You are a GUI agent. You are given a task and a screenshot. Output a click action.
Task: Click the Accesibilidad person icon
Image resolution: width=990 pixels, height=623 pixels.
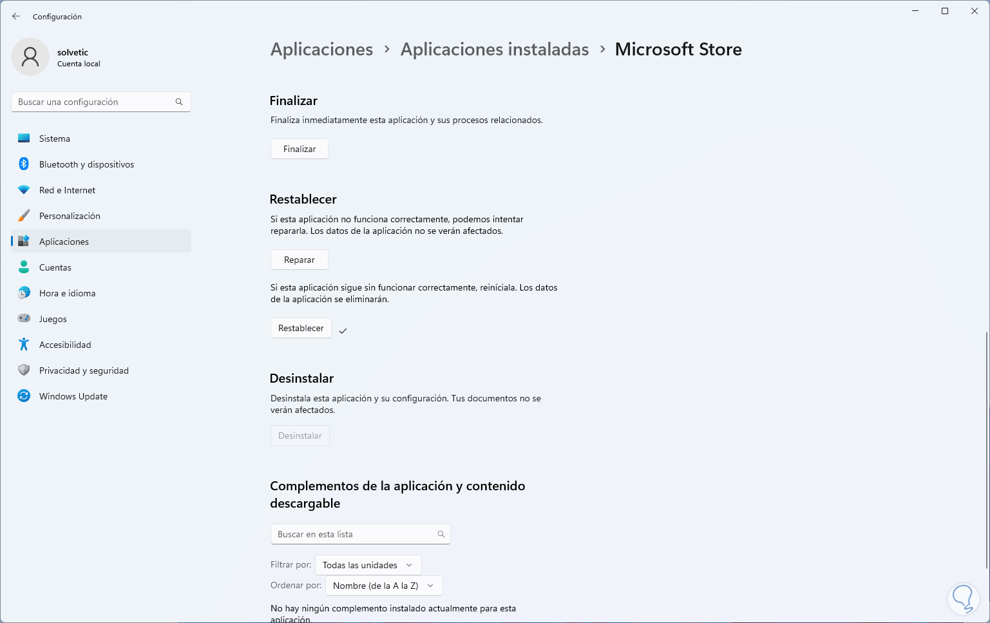pyautogui.click(x=24, y=344)
